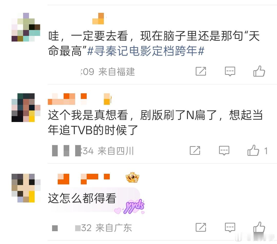Open the third commenter's username
The height and width of the screenshot is (244, 277).
84,179
